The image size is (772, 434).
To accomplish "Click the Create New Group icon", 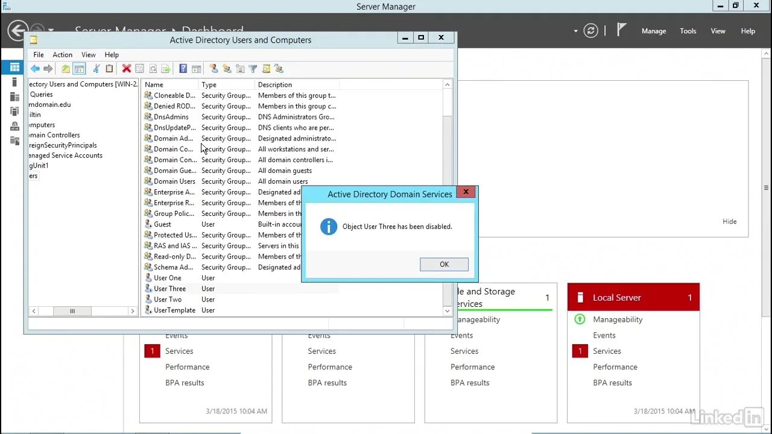I will click(227, 69).
